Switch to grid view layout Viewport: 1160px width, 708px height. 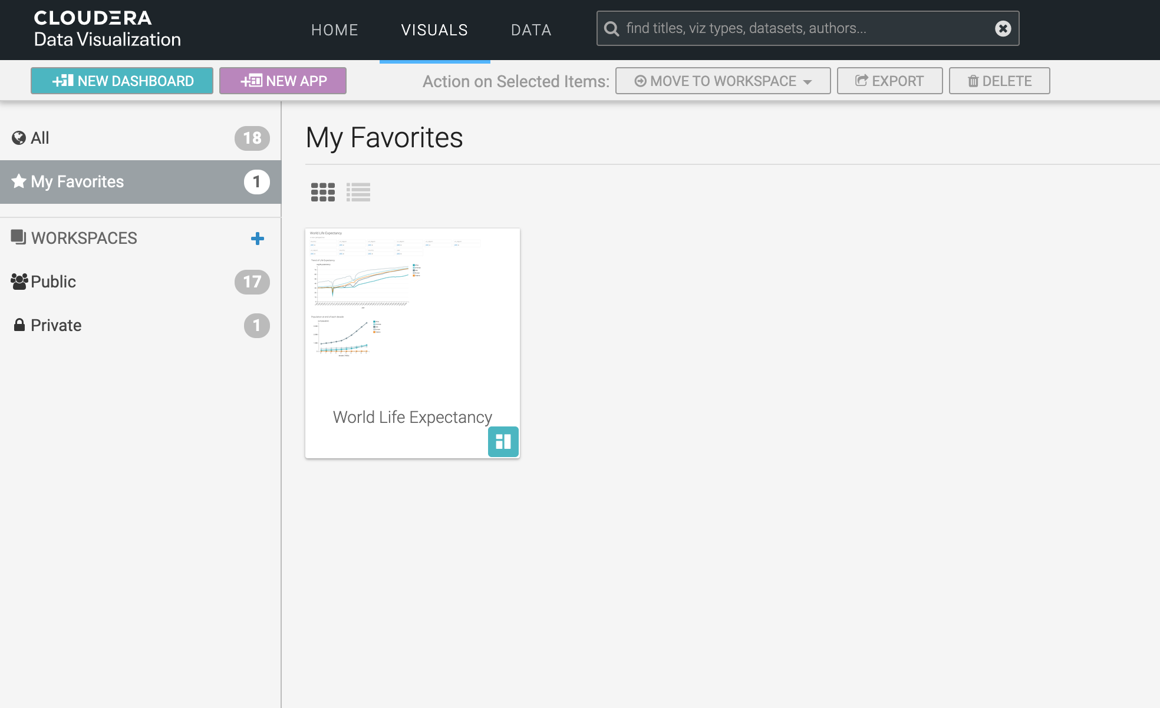coord(322,192)
